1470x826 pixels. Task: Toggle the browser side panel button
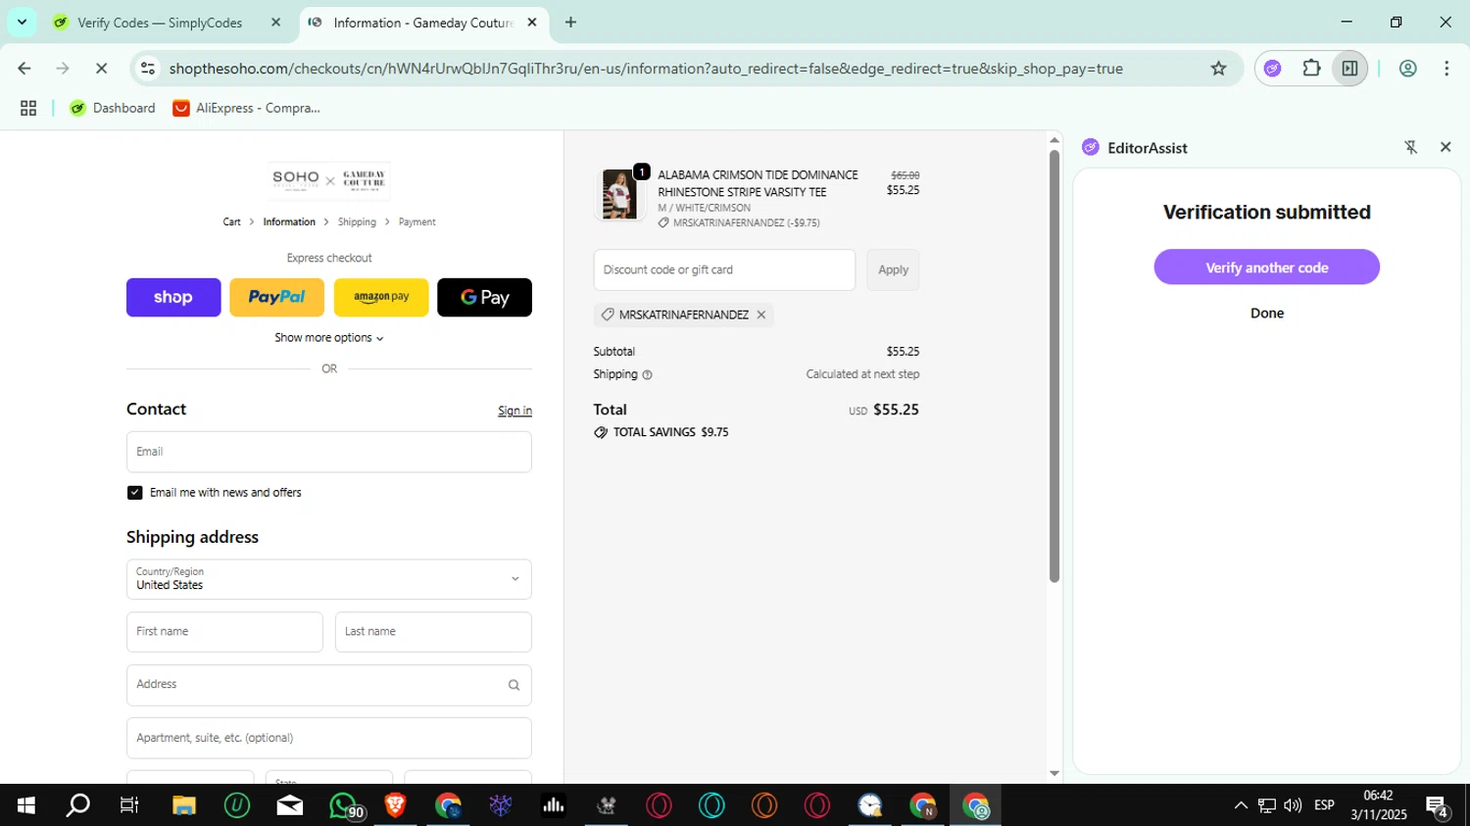1349,69
